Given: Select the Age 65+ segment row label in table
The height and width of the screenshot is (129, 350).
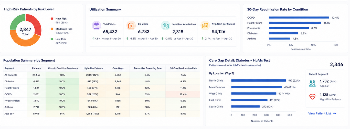Looking at the screenshot, I should click(x=9, y=114).
